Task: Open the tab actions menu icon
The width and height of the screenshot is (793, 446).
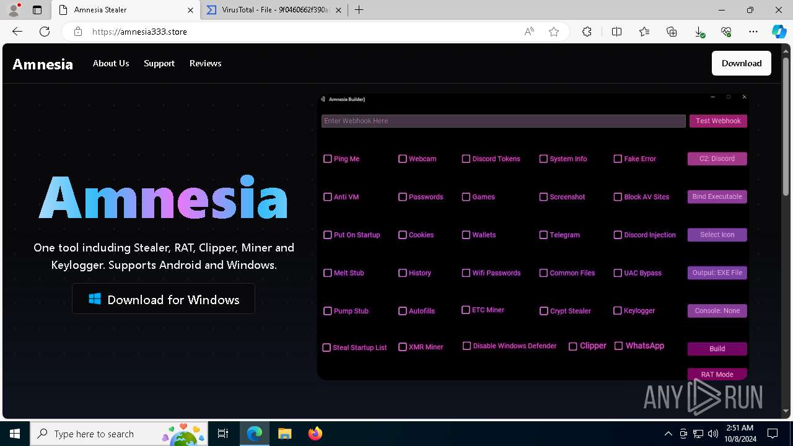Action: tap(37, 10)
